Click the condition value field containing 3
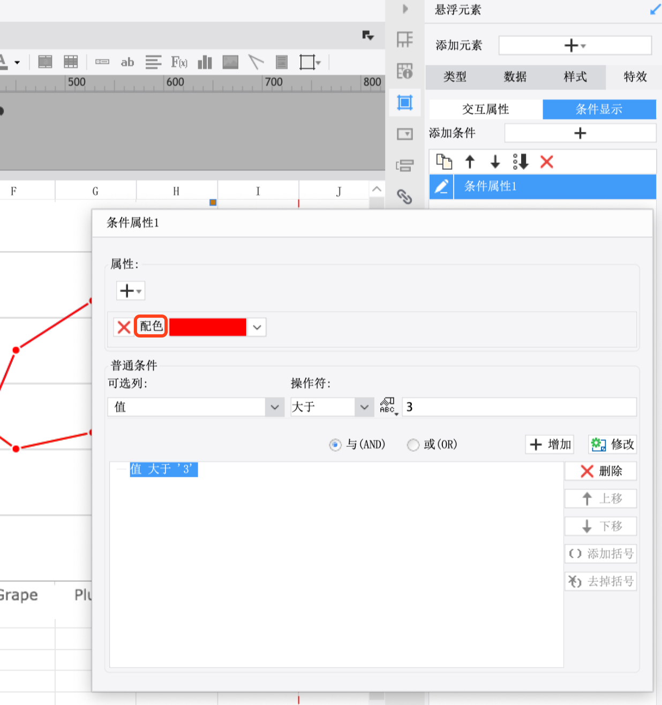The image size is (662, 705). point(520,407)
